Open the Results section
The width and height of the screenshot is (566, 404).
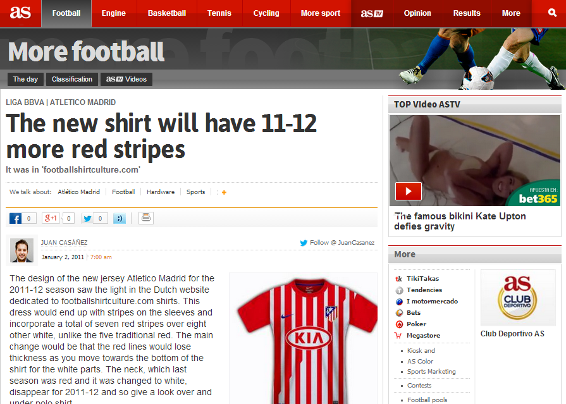pos(467,13)
